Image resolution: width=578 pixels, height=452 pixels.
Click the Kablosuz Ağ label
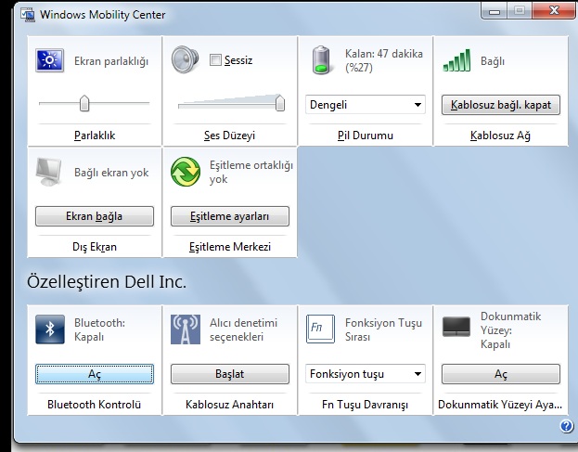click(x=500, y=136)
